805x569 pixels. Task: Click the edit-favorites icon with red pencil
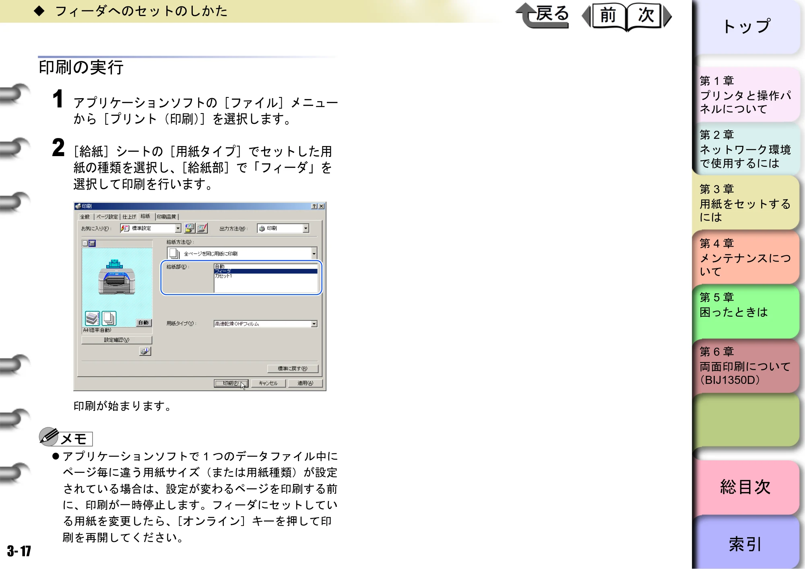202,228
